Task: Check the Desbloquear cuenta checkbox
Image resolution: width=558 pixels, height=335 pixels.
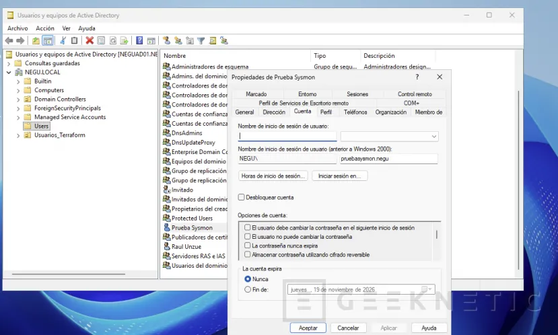Action: point(241,197)
